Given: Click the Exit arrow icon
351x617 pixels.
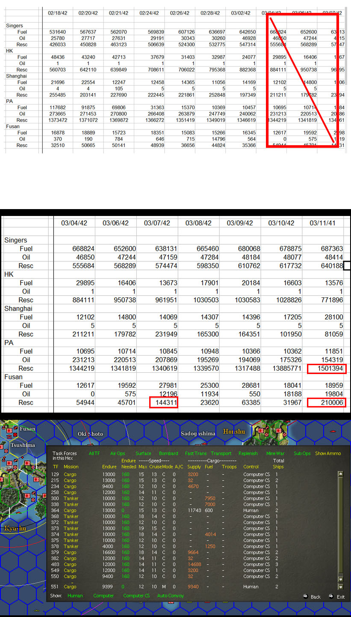Looking at the screenshot, I should point(331,596).
